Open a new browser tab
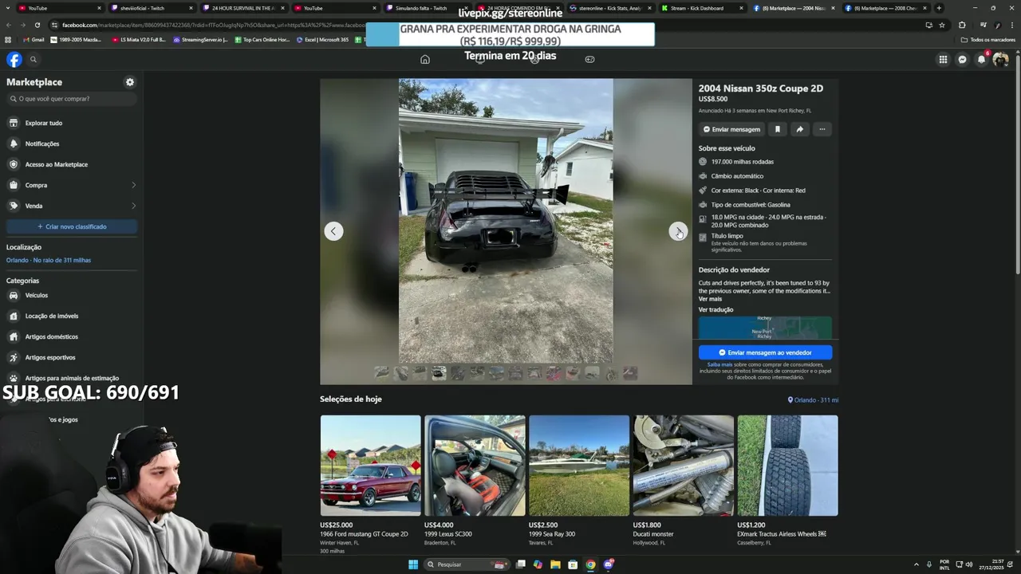Viewport: 1021px width, 574px height. pyautogui.click(x=939, y=8)
